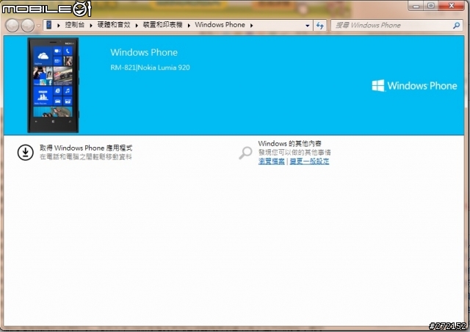
Task: Open 取得 Windows Phone 應用程式
Action: coord(86,148)
